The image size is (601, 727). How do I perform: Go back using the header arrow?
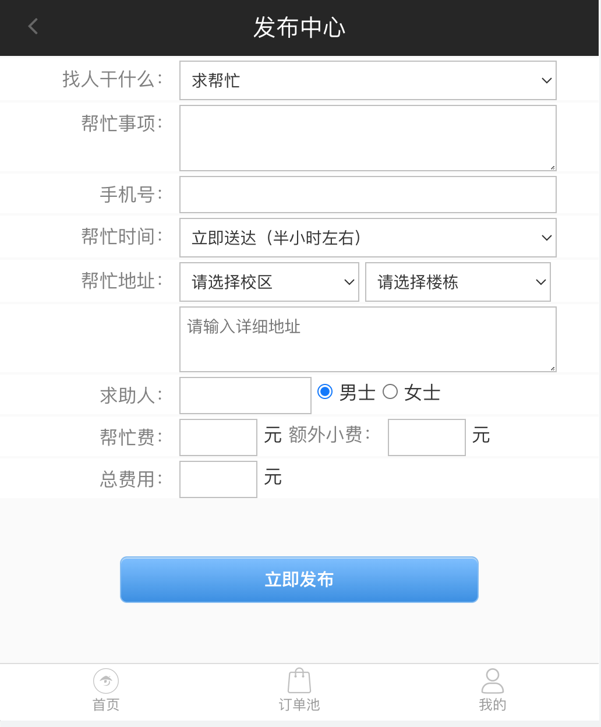[x=33, y=26]
